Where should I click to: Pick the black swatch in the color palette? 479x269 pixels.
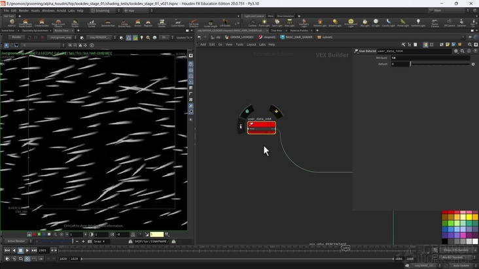[445, 242]
